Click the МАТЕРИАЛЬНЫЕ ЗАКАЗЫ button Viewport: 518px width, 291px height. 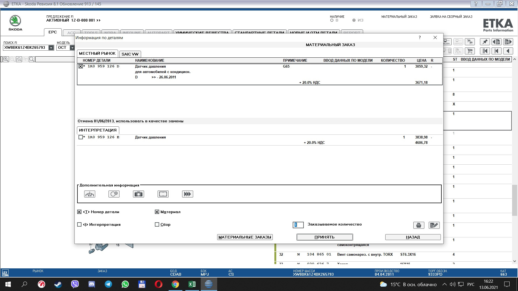coord(245,237)
